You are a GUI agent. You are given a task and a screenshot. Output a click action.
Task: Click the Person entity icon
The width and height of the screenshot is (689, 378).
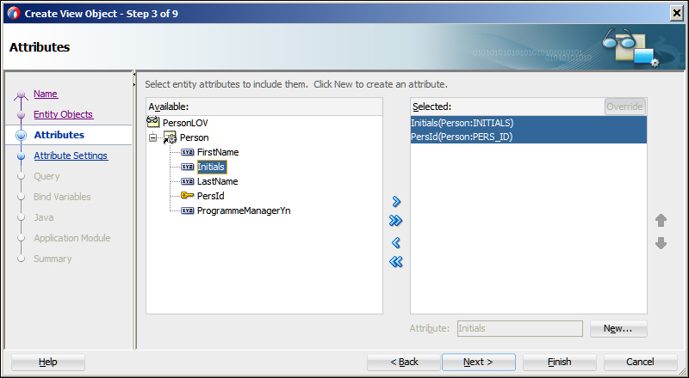coord(170,137)
